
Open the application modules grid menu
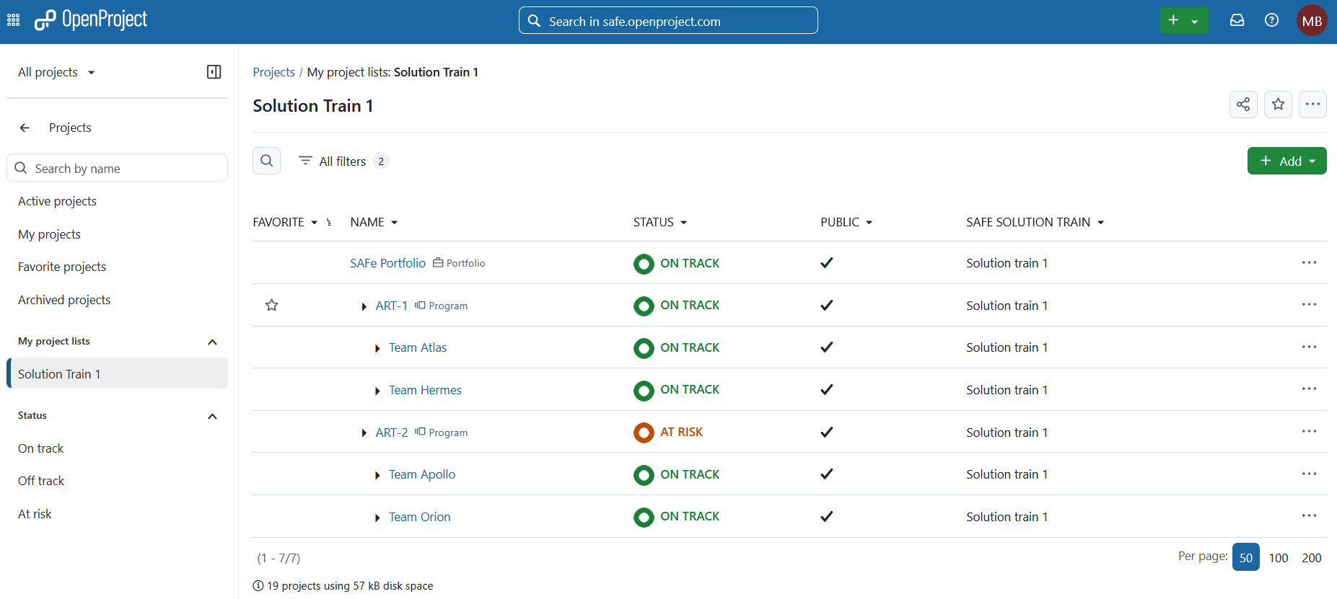point(14,20)
